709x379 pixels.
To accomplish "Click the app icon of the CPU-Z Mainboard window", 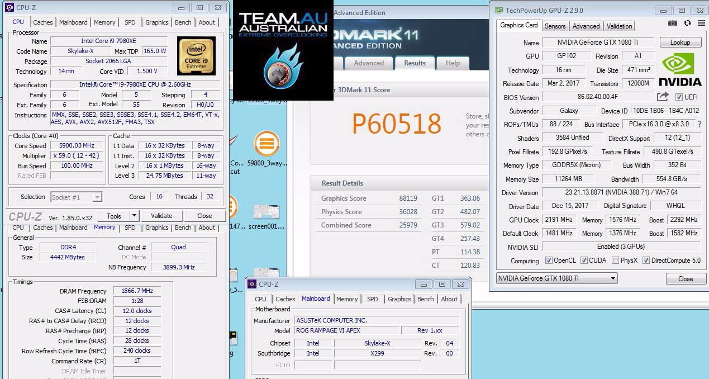I will click(x=252, y=284).
